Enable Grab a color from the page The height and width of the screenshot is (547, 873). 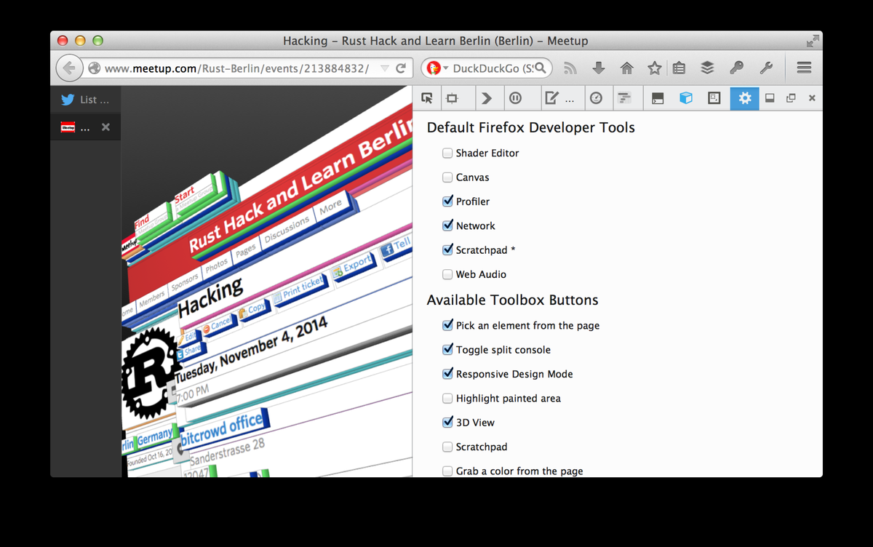[447, 471]
